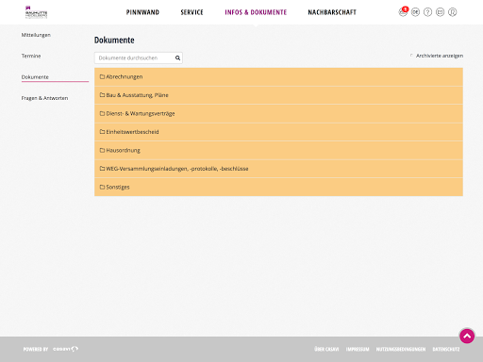The height and width of the screenshot is (362, 483).
Task: Open the Impressum footer link
Action: tap(358, 349)
